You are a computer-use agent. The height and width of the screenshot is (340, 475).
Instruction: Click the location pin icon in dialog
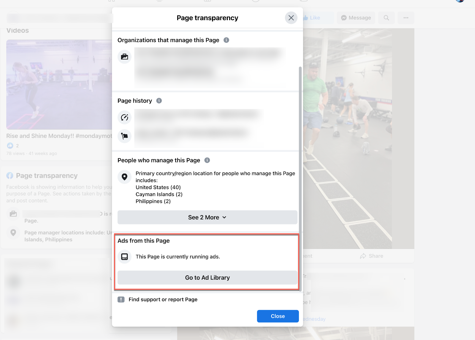(x=125, y=177)
